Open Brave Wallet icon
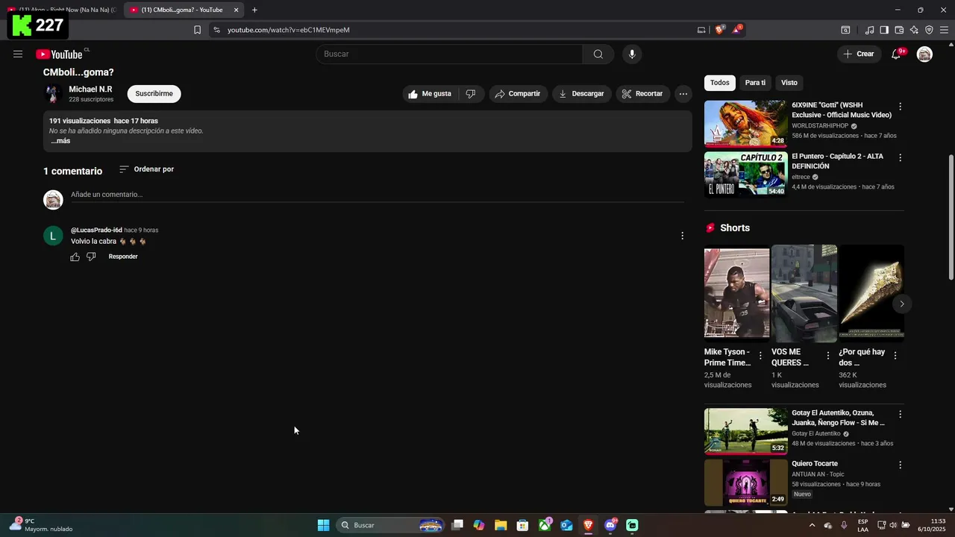 click(x=899, y=30)
